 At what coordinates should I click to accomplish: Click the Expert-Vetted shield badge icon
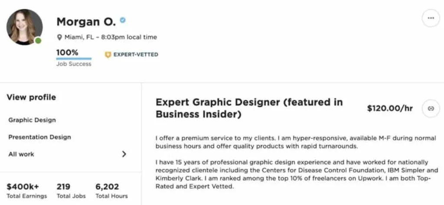108,55
